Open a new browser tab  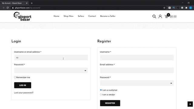point(32,3)
